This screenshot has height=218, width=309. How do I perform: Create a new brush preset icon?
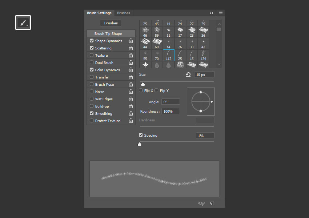(x=212, y=203)
